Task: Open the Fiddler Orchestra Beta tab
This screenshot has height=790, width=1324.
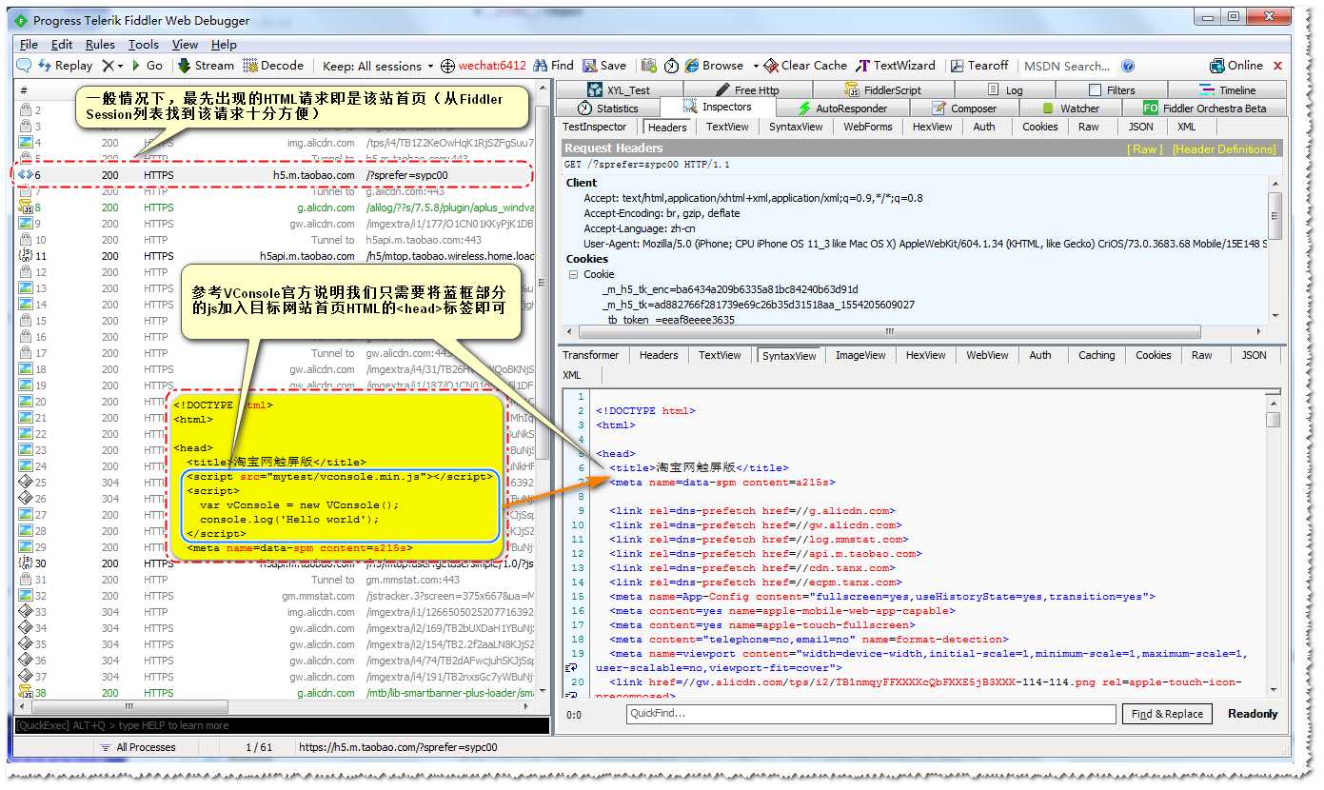Action: coord(1205,109)
